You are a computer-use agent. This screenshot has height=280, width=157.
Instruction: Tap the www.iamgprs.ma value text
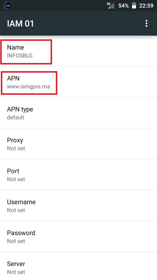pyautogui.click(x=28, y=87)
